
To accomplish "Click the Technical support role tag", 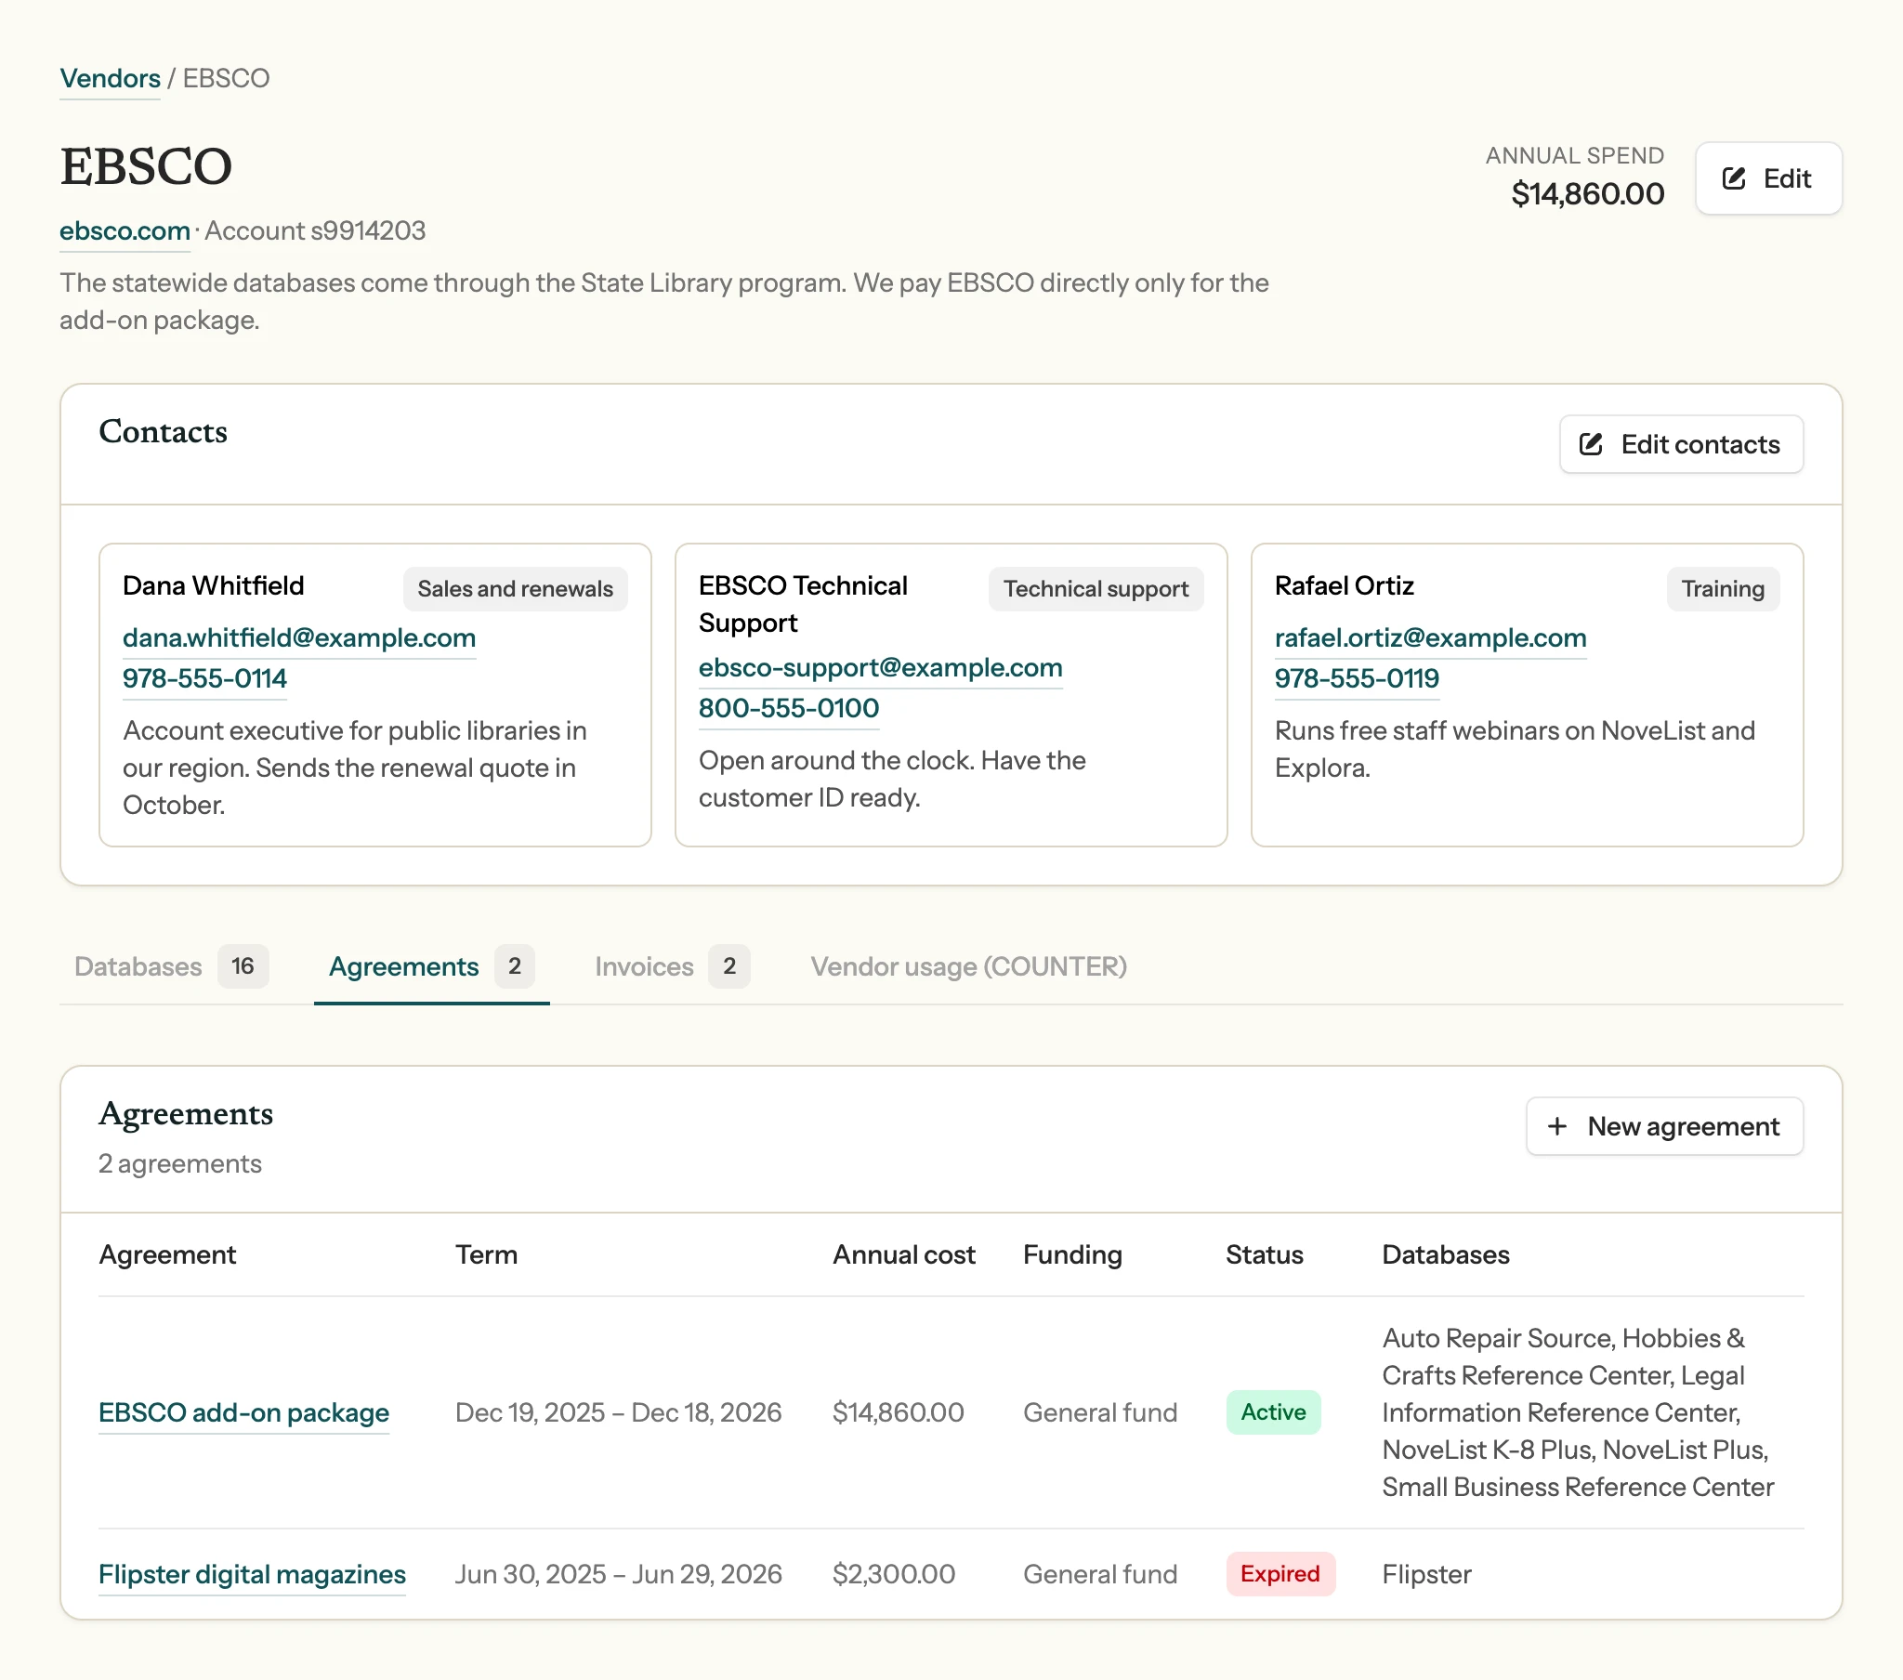I will [1096, 589].
